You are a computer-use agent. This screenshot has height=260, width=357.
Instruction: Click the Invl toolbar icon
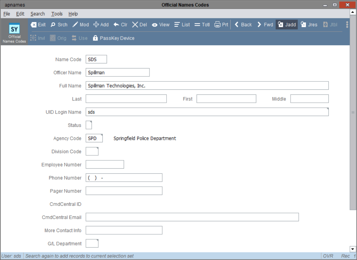pyautogui.click(x=38, y=38)
